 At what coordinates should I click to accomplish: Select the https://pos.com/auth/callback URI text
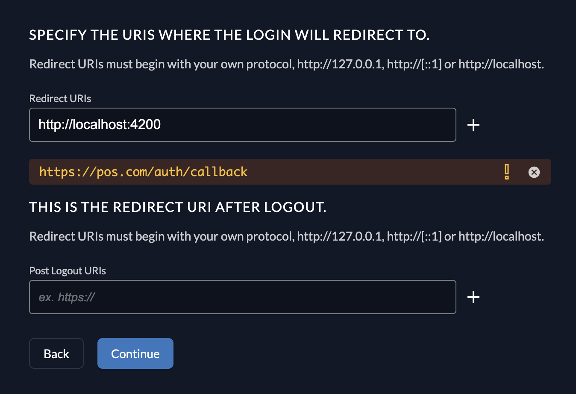click(x=143, y=172)
